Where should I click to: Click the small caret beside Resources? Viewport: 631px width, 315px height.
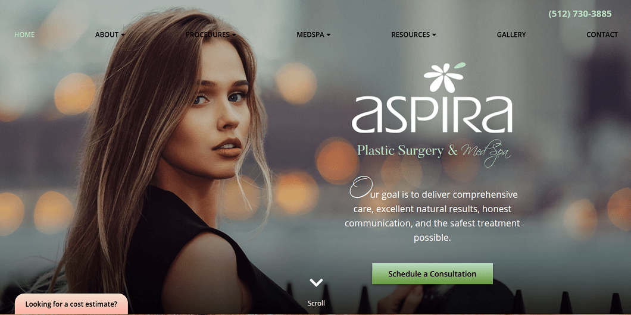(x=434, y=35)
